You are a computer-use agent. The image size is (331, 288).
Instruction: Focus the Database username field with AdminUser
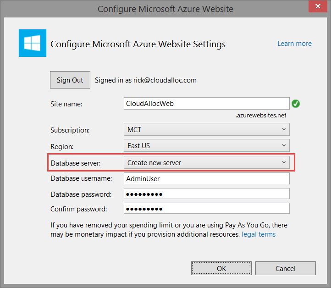click(206, 178)
